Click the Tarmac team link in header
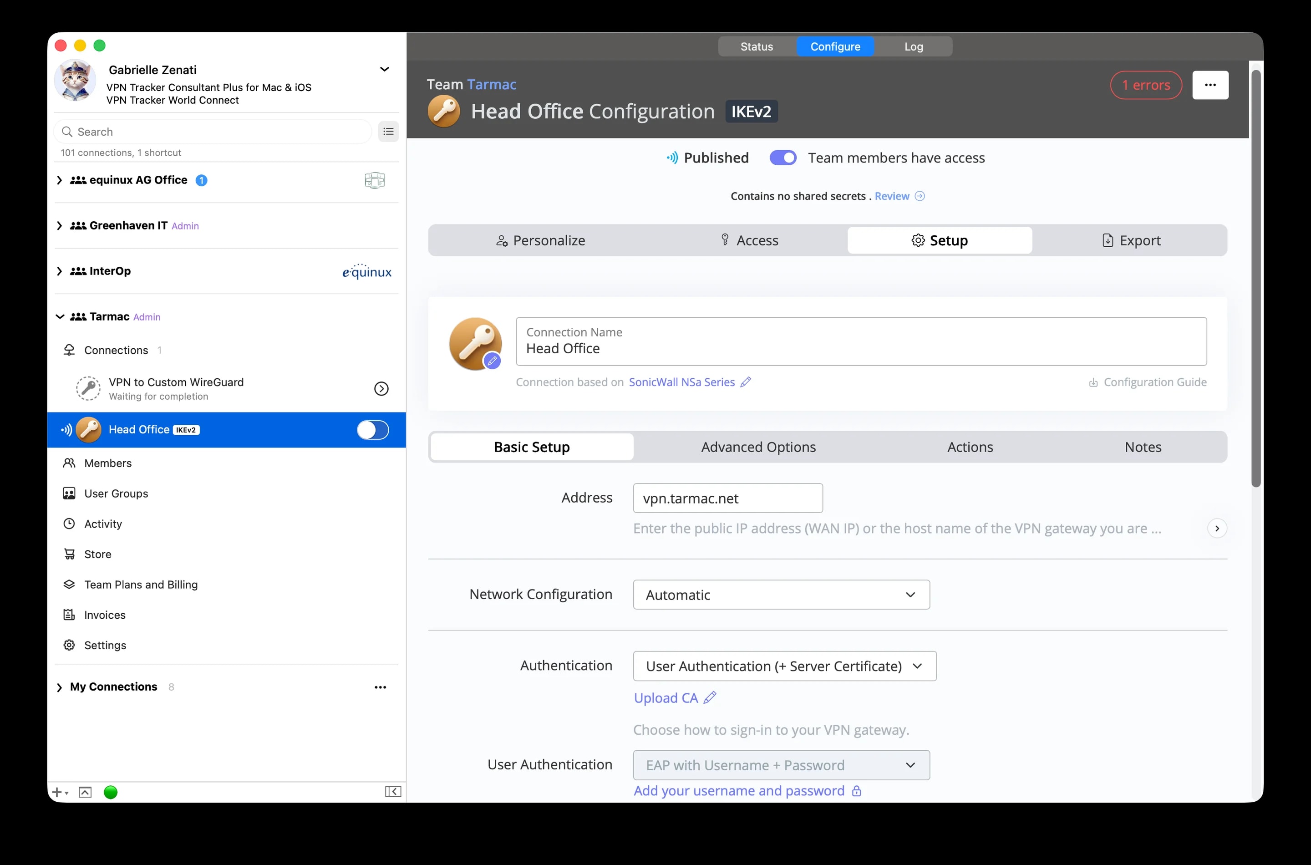 [x=492, y=84]
